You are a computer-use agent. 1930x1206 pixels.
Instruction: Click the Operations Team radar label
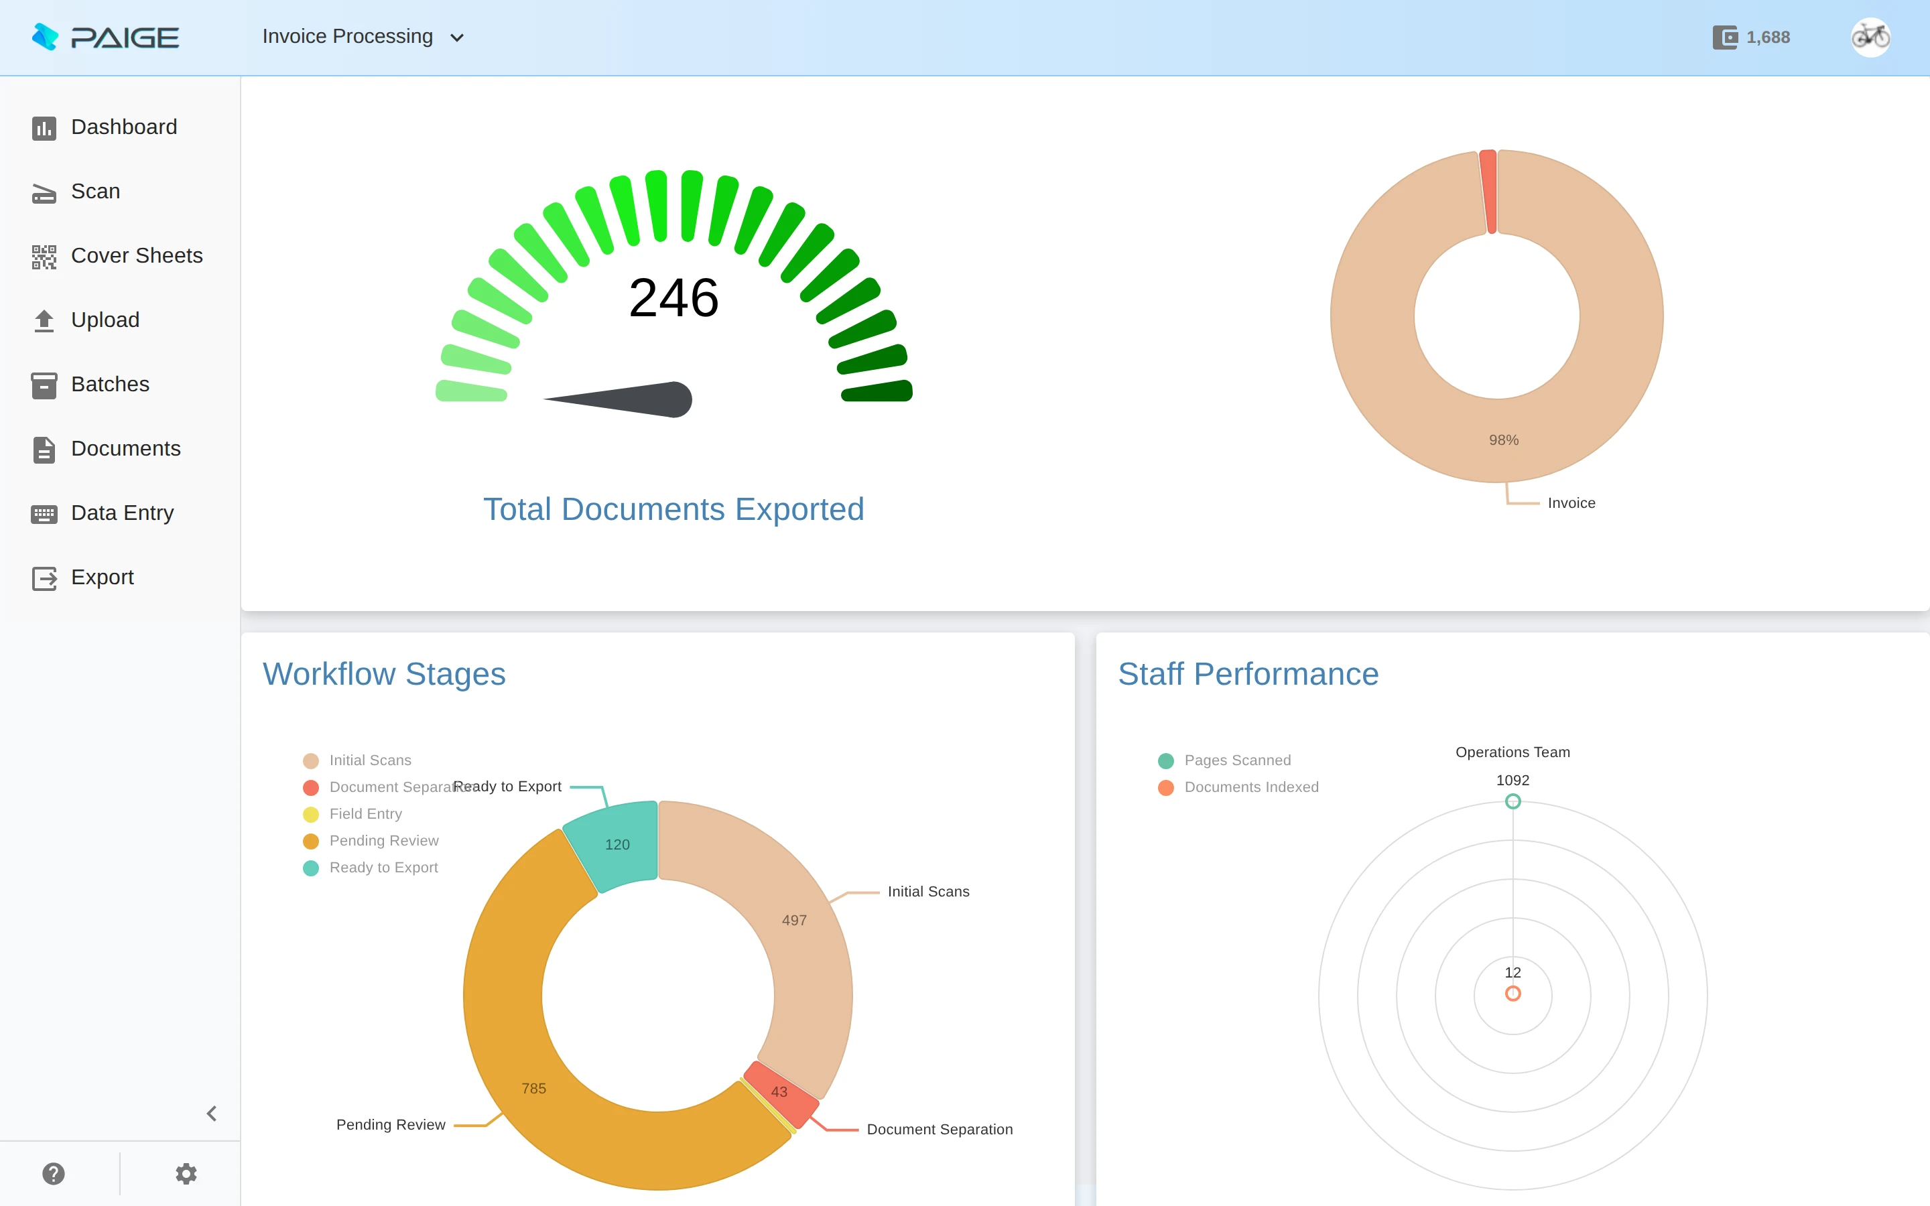(x=1512, y=752)
